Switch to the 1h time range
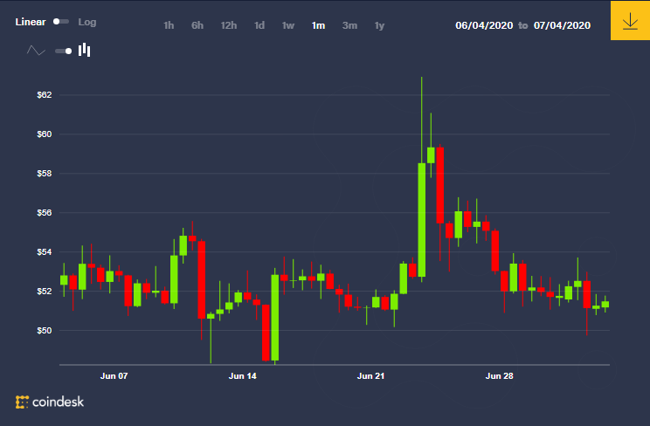650x426 pixels. click(169, 25)
